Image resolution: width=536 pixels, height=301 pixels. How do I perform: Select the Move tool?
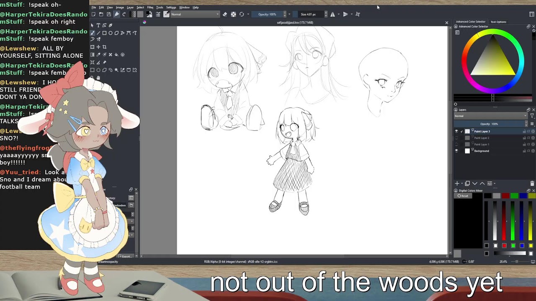click(98, 47)
